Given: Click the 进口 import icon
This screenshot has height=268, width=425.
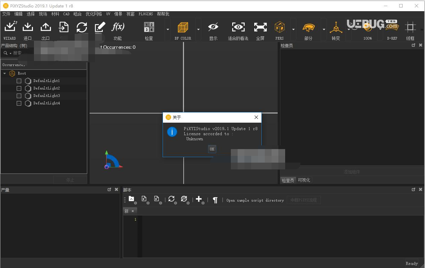Looking at the screenshot, I should pyautogui.click(x=28, y=27).
